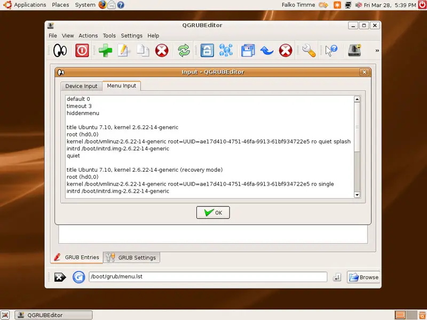Click the blue question mark help launcher
This screenshot has width=427, height=320.
pyautogui.click(x=121, y=5)
